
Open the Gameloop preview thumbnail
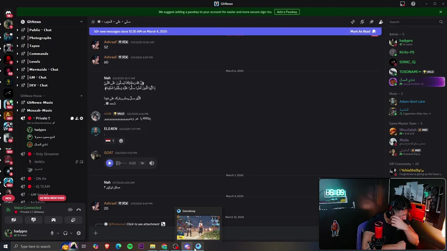[x=198, y=227]
